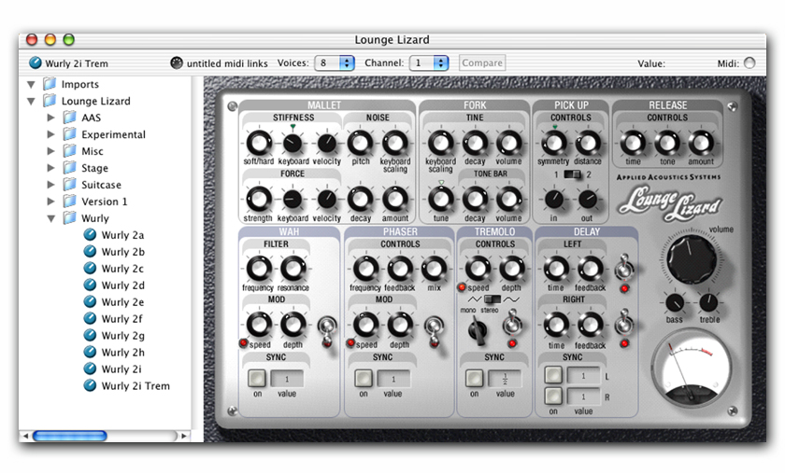785x473 pixels.
Task: Select the Wurly 2d preset
Action: pos(123,285)
